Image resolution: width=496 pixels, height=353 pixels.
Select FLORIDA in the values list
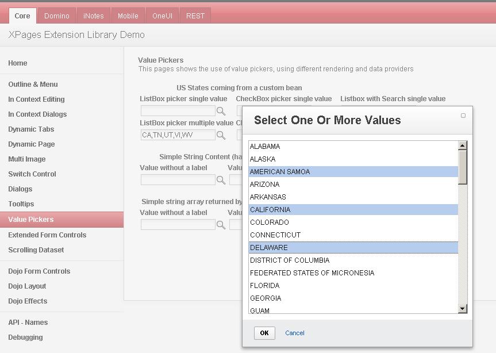tap(264, 286)
